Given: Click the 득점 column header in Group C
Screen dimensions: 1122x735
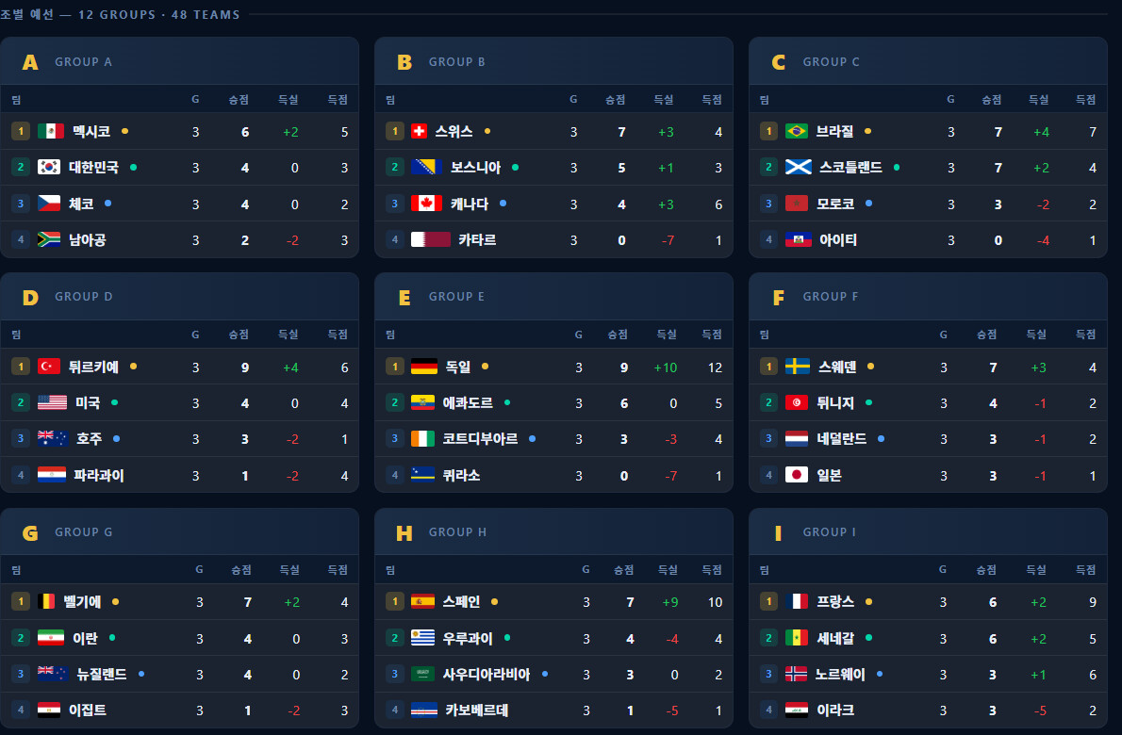Looking at the screenshot, I should pos(1085,99).
